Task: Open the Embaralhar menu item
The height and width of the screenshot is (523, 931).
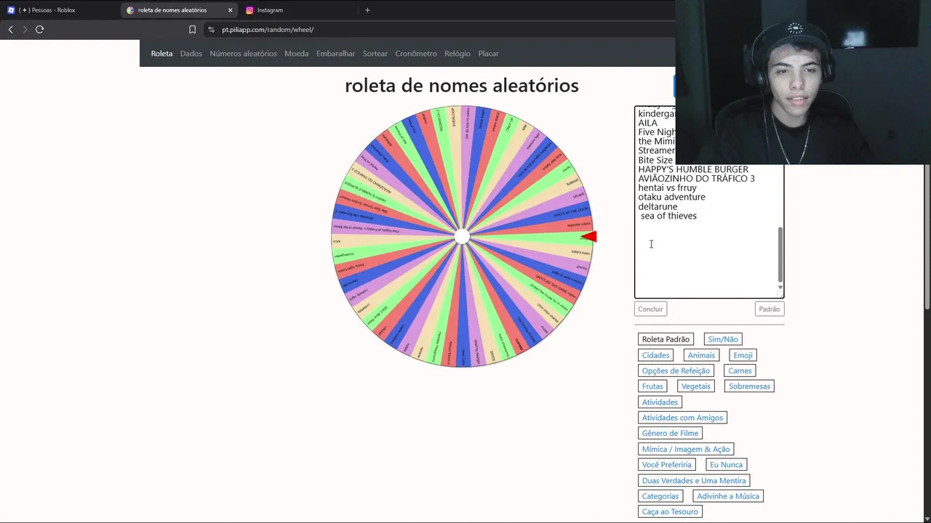Action: (x=336, y=54)
